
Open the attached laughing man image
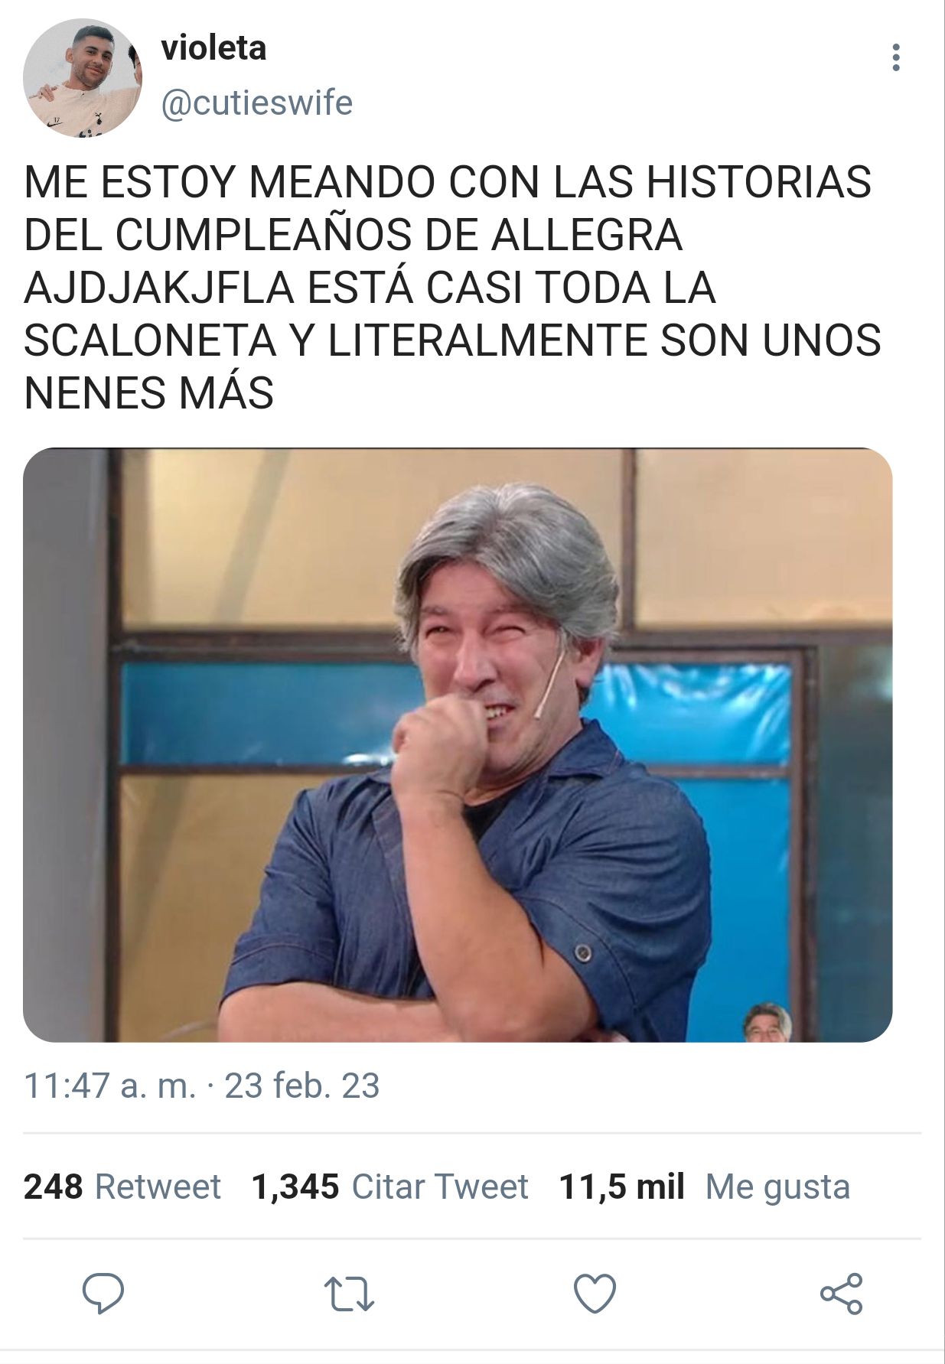tap(458, 745)
